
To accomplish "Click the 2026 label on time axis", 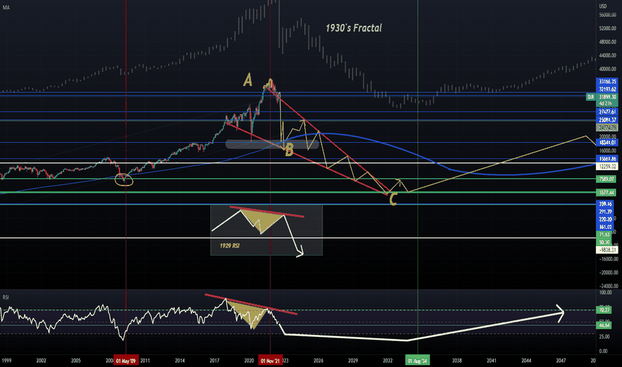I will pyautogui.click(x=318, y=360).
